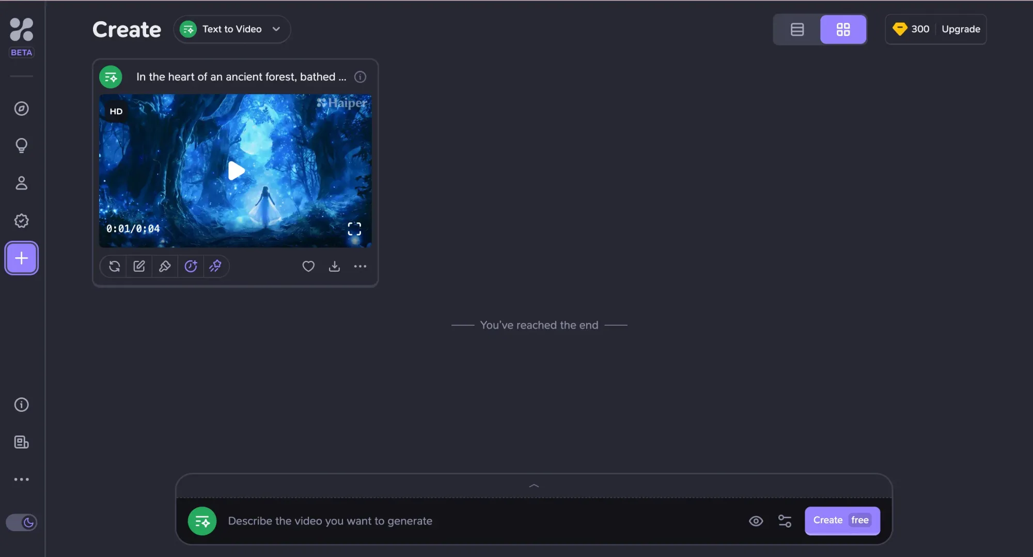This screenshot has height=557, width=1033.
Task: Edit the forest video prompt
Action: [139, 266]
